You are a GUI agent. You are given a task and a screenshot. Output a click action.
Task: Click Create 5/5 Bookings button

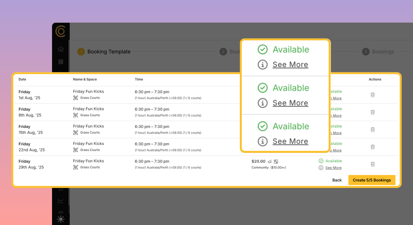coord(372,180)
